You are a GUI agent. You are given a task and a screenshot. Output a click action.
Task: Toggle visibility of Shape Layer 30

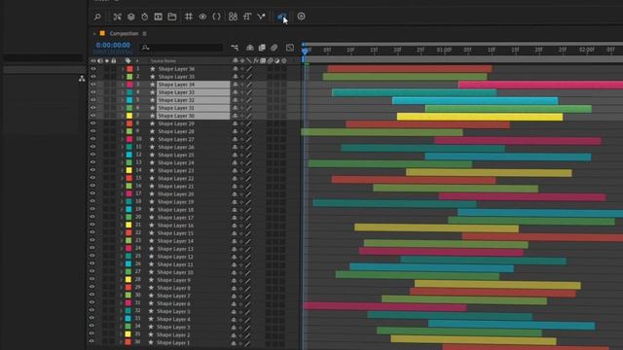pyautogui.click(x=93, y=116)
